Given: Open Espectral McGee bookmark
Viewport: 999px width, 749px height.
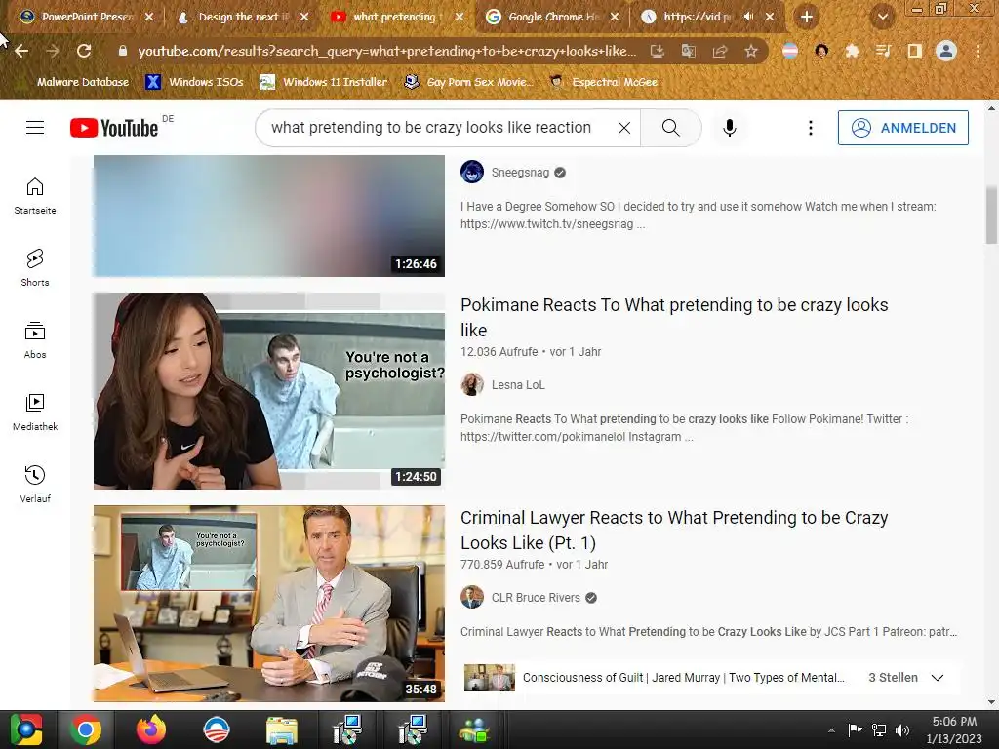Looking at the screenshot, I should click(x=603, y=82).
